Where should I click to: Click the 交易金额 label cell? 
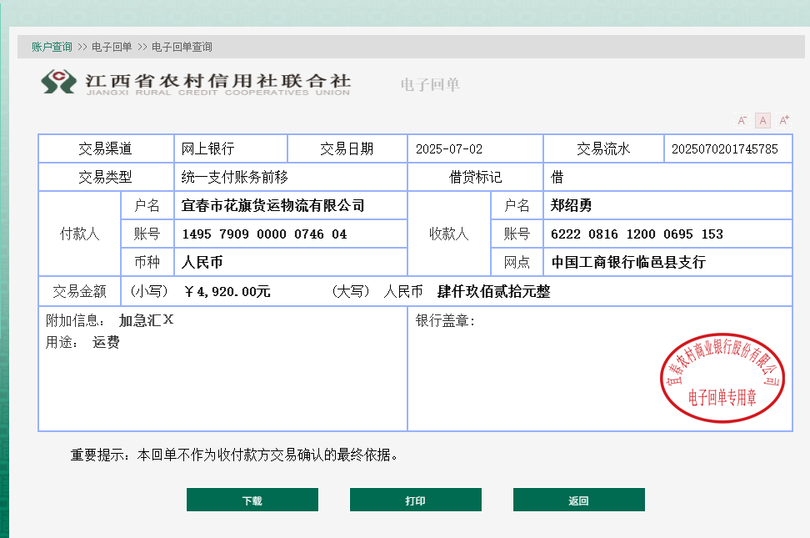pyautogui.click(x=79, y=292)
